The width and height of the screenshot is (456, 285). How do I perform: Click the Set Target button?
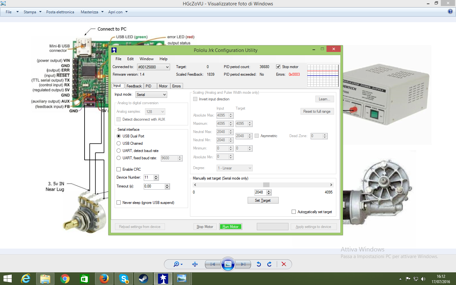click(x=263, y=200)
